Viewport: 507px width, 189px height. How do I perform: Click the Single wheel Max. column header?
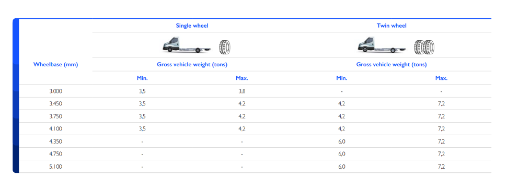point(242,78)
